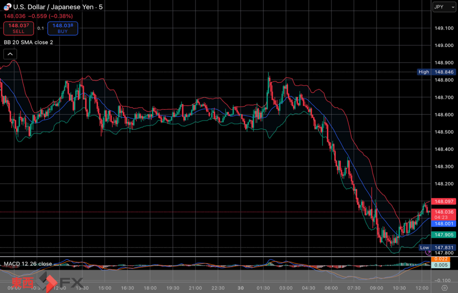Click the current price 148.036 axis label

coord(444,212)
